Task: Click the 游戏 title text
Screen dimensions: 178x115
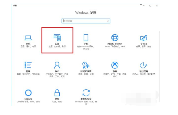Action: tap(115, 71)
